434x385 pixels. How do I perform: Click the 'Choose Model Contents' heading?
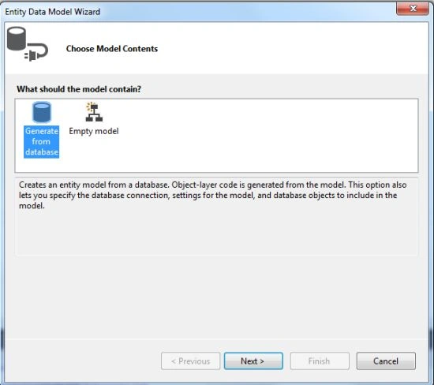point(112,49)
